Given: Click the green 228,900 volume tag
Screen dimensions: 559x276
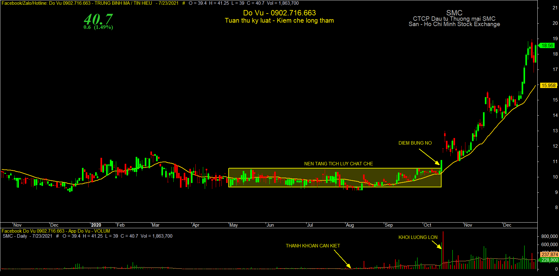Looking at the screenshot, I should [549, 260].
